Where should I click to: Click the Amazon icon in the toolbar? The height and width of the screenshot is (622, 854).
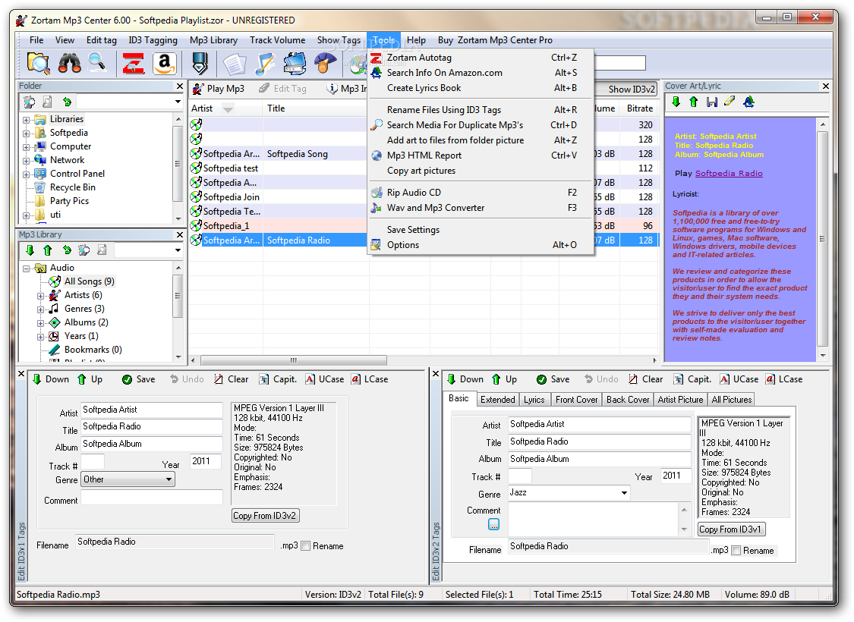coord(165,63)
